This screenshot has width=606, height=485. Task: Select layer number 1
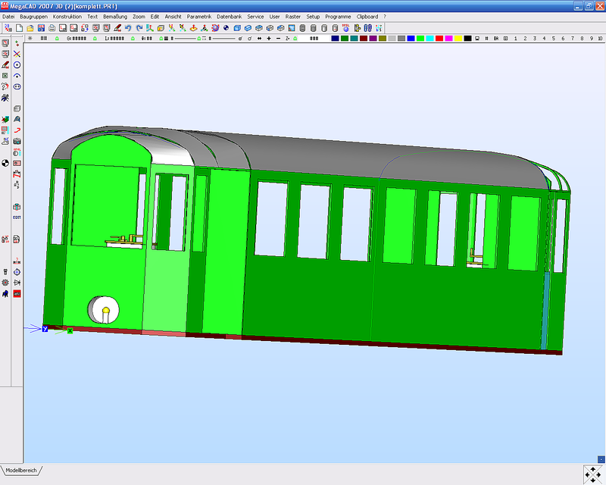[515, 39]
